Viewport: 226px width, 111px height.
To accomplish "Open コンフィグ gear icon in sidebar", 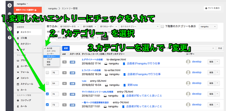I will click(x=18, y=100).
